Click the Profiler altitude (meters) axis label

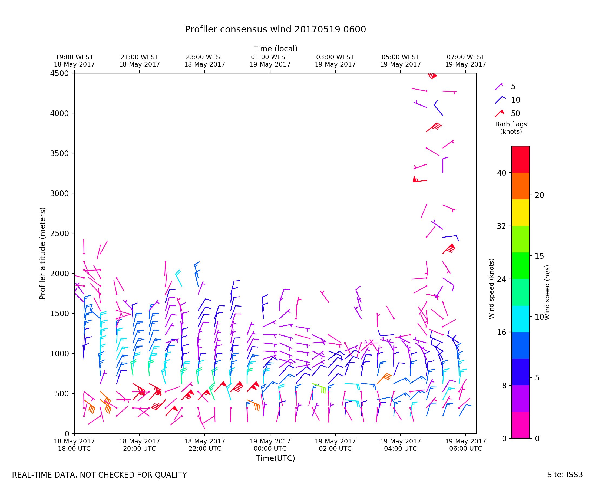pyautogui.click(x=42, y=253)
